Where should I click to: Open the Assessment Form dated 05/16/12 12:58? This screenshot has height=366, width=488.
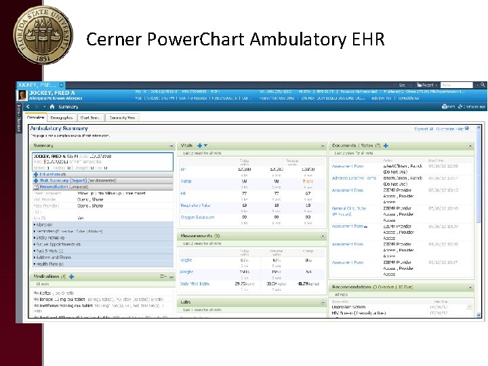348,166
